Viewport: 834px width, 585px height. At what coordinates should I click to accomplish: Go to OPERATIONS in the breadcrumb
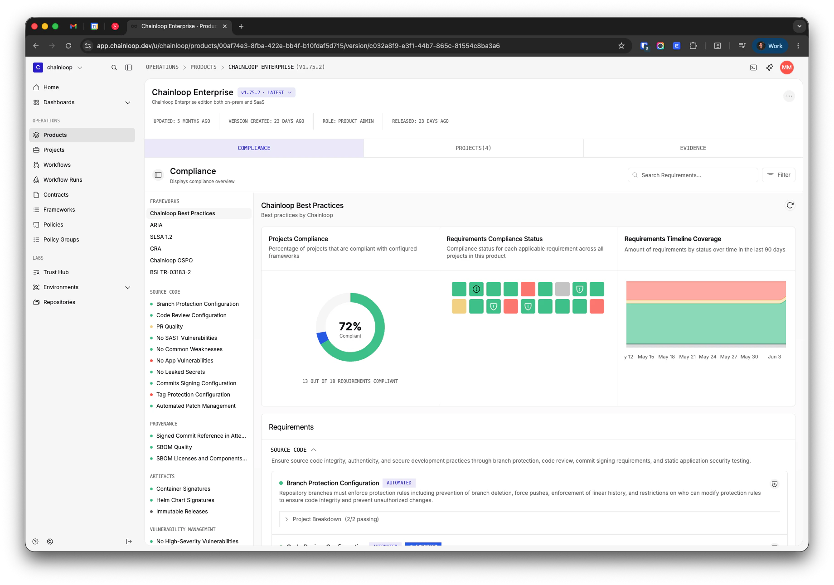pyautogui.click(x=162, y=67)
